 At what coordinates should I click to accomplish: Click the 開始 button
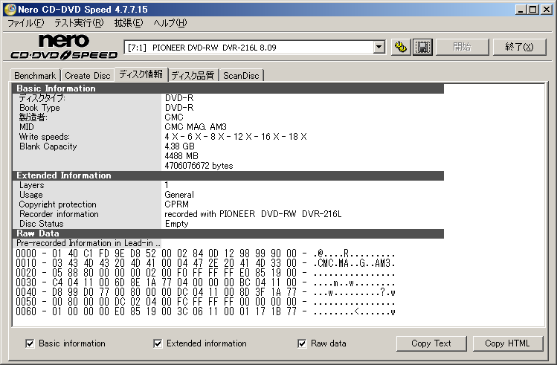(x=462, y=47)
